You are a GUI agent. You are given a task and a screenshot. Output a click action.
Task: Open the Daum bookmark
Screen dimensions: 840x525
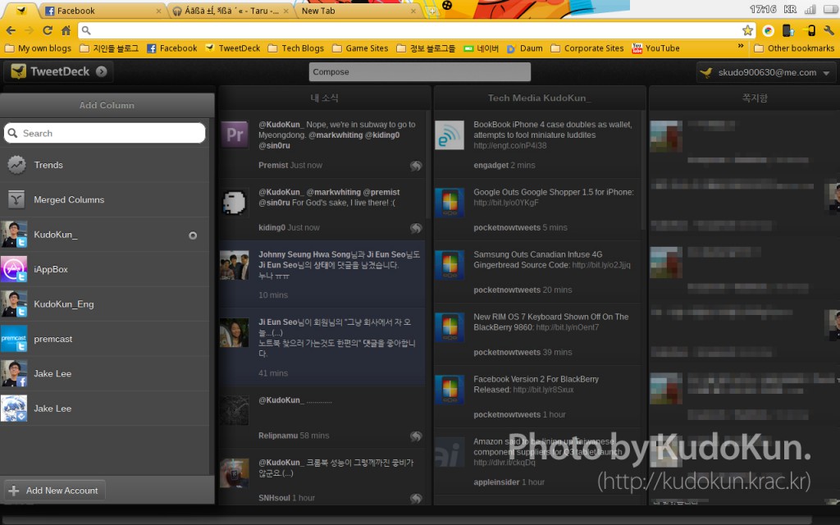pyautogui.click(x=524, y=48)
